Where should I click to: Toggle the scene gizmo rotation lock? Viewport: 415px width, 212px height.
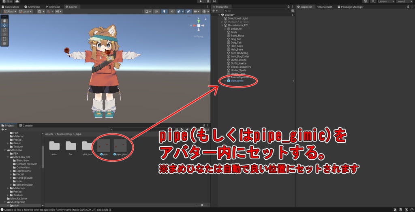(205, 19)
